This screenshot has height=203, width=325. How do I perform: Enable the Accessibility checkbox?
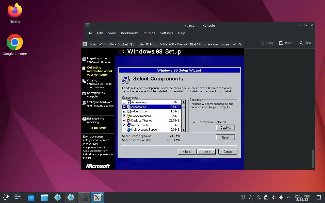(124, 102)
